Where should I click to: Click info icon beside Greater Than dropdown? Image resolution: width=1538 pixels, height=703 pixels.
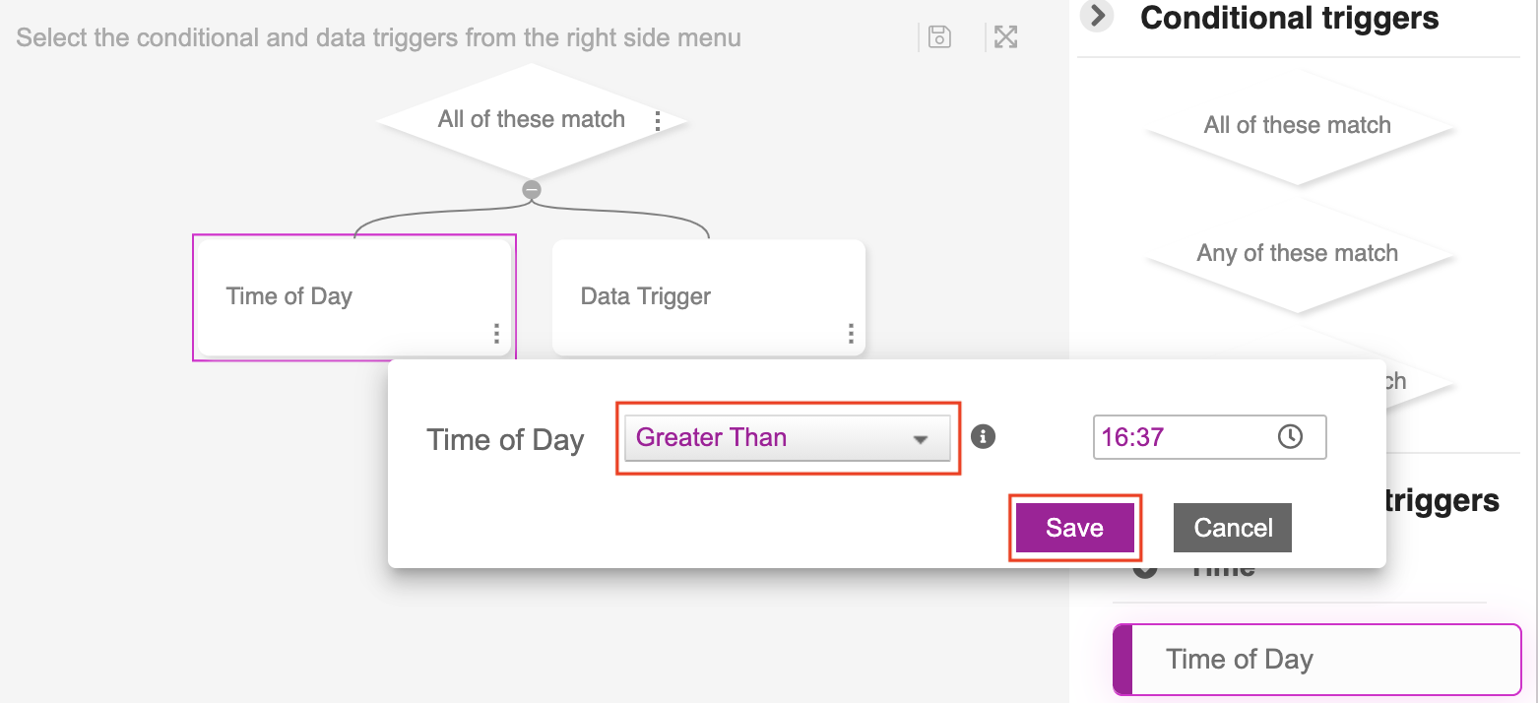coord(983,436)
